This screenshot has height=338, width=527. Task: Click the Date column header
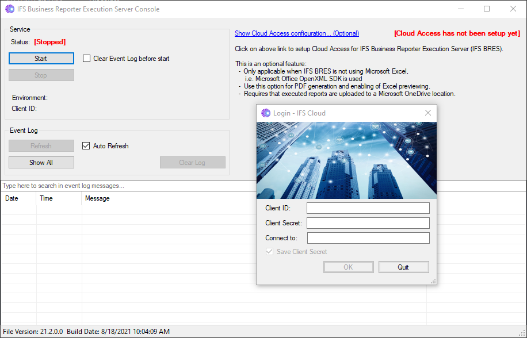(x=17, y=198)
